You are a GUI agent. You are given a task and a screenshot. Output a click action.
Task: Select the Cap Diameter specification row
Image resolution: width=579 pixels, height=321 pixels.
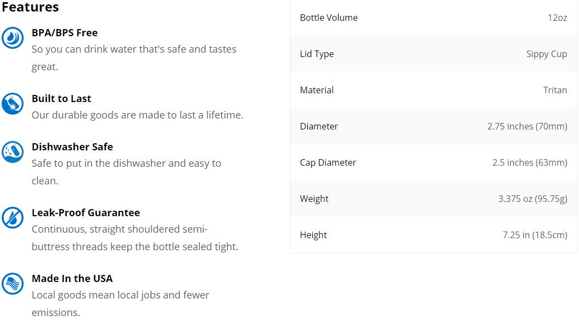[x=434, y=162]
